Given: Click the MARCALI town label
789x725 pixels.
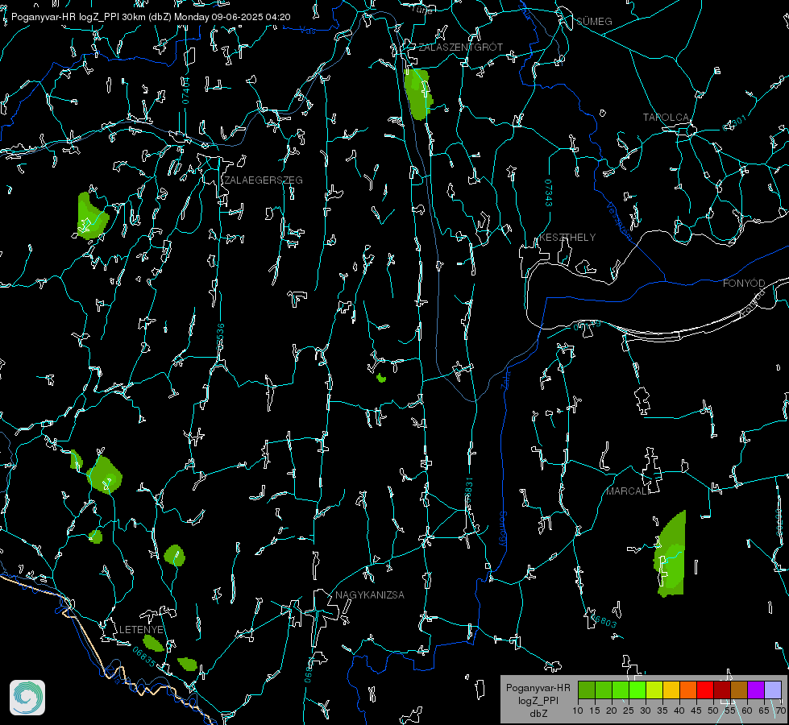Looking at the screenshot, I should 628,491.
